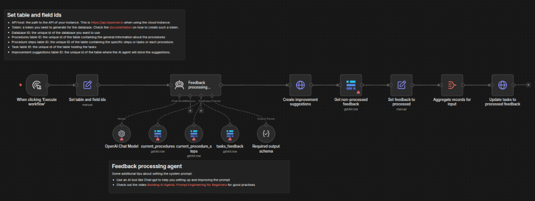Click output port of 'Set table and field ids'

pyautogui.click(x=98, y=85)
